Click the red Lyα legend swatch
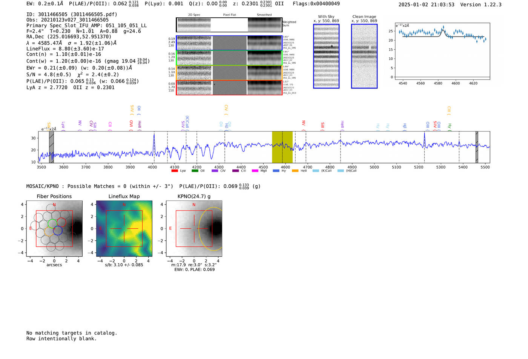This screenshot has height=359, width=528. 174,171
